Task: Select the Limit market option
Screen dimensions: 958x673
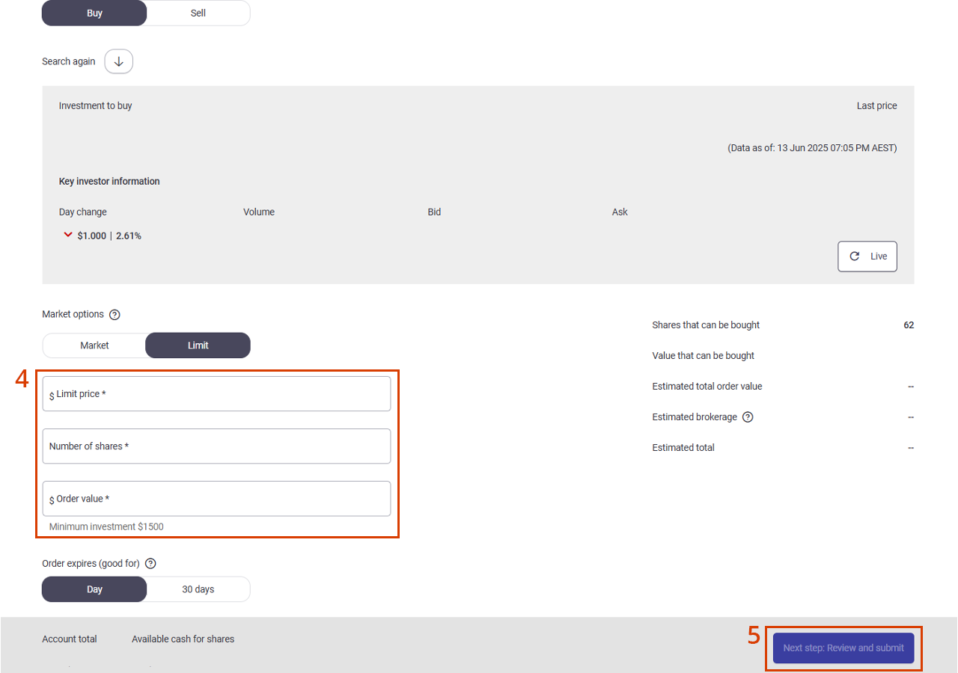Action: (198, 345)
